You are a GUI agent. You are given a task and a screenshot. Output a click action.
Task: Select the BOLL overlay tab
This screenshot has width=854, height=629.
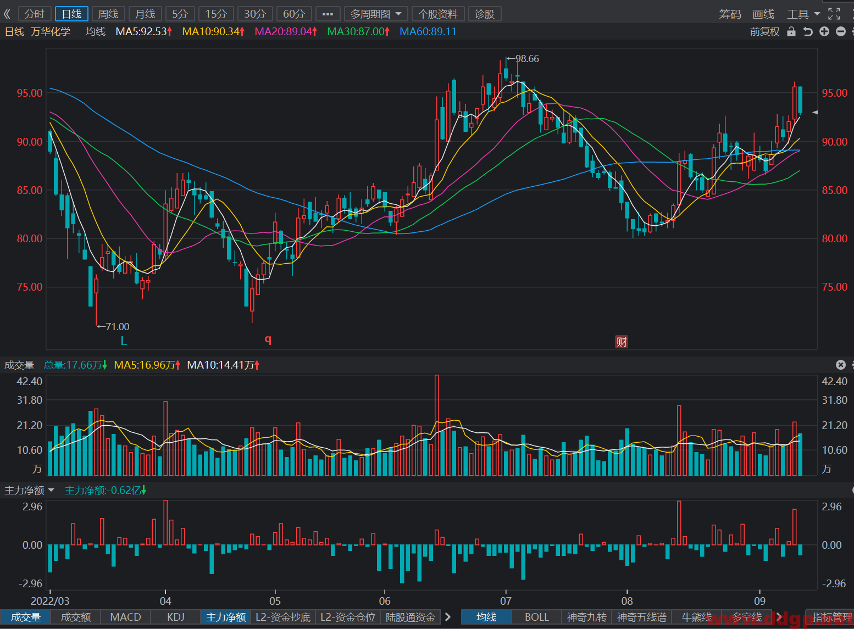tap(537, 617)
